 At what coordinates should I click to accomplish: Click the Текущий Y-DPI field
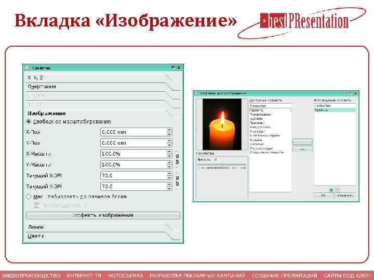point(133,187)
